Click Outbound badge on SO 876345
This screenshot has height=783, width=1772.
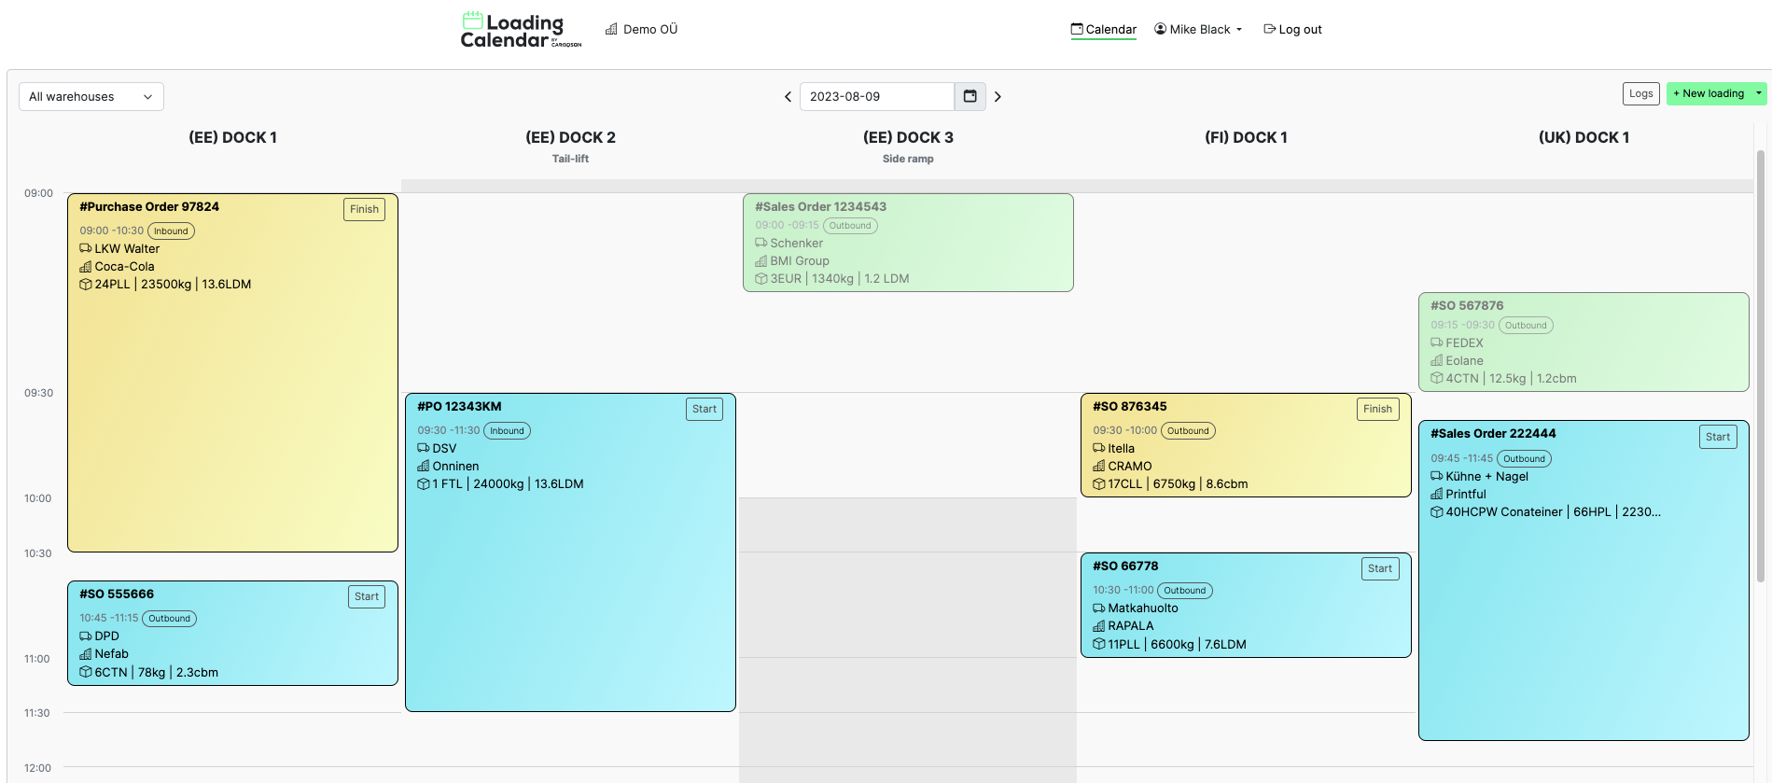1188,430
